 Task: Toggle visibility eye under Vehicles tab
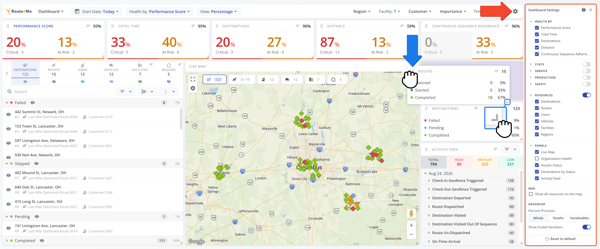pos(111,82)
